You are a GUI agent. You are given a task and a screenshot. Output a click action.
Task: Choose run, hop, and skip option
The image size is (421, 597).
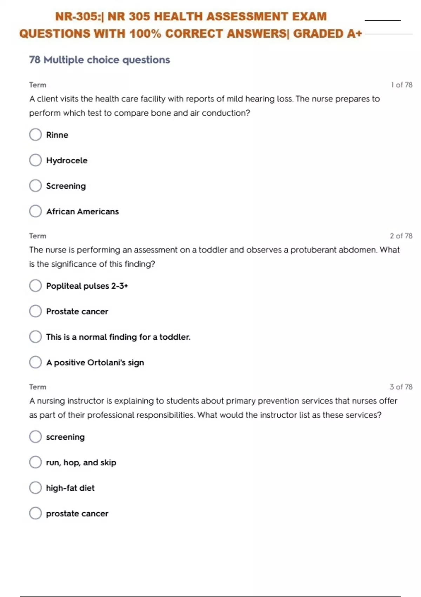coord(35,462)
